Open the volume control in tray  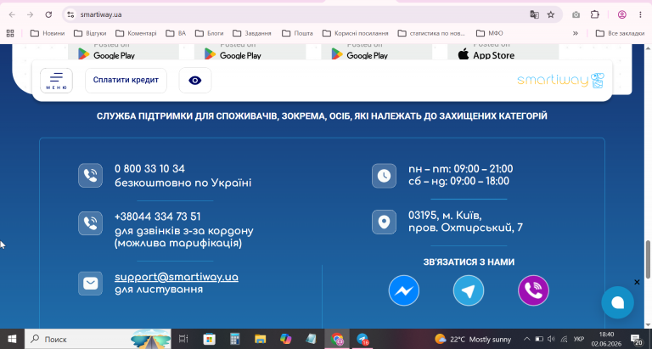(x=551, y=339)
